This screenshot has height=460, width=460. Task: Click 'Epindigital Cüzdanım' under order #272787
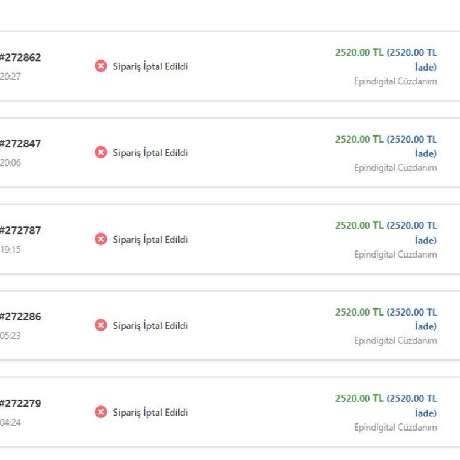tap(395, 255)
